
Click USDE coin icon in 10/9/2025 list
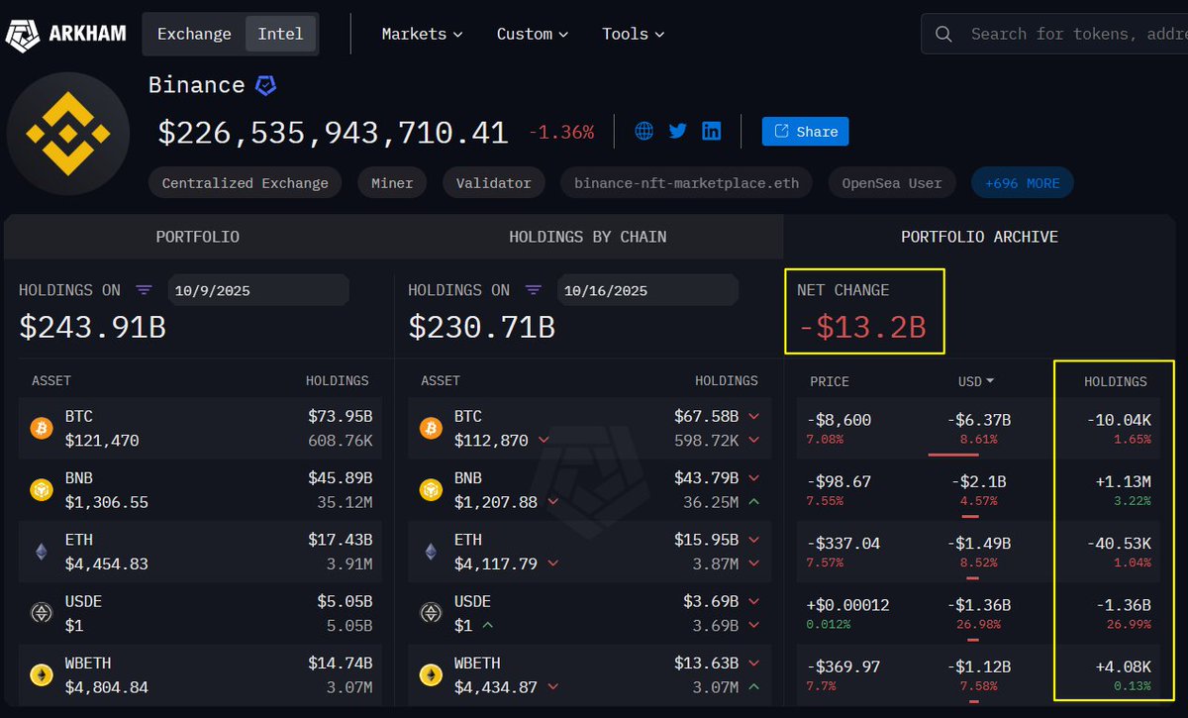tap(42, 613)
